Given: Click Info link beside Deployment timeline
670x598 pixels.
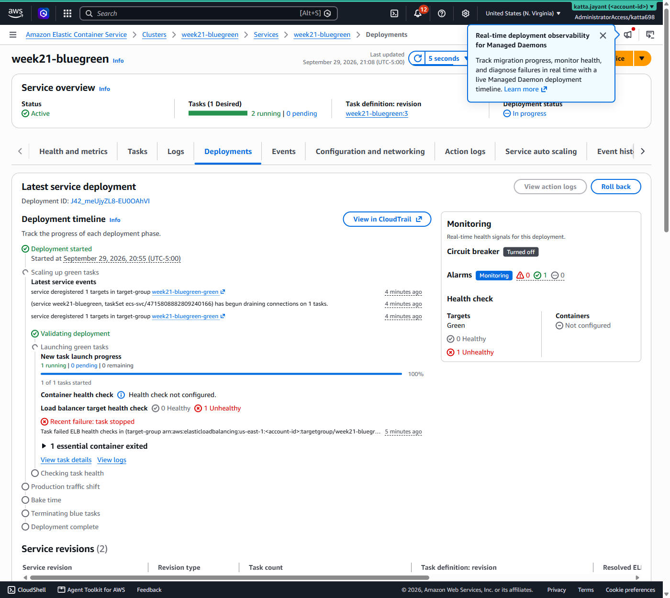Looking at the screenshot, I should coord(115,220).
